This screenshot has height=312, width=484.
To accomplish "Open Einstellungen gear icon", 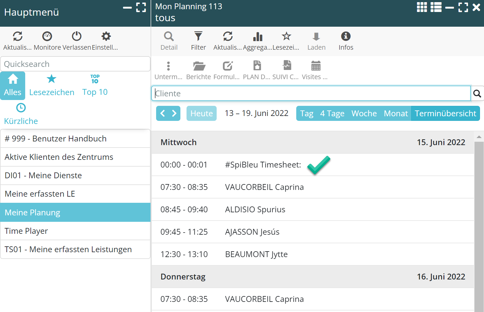I will (x=106, y=37).
